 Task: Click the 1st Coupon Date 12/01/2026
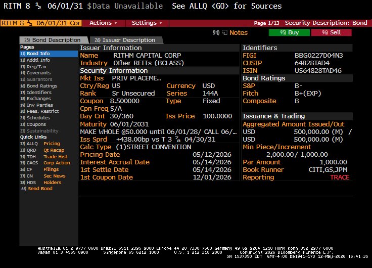click(x=212, y=177)
